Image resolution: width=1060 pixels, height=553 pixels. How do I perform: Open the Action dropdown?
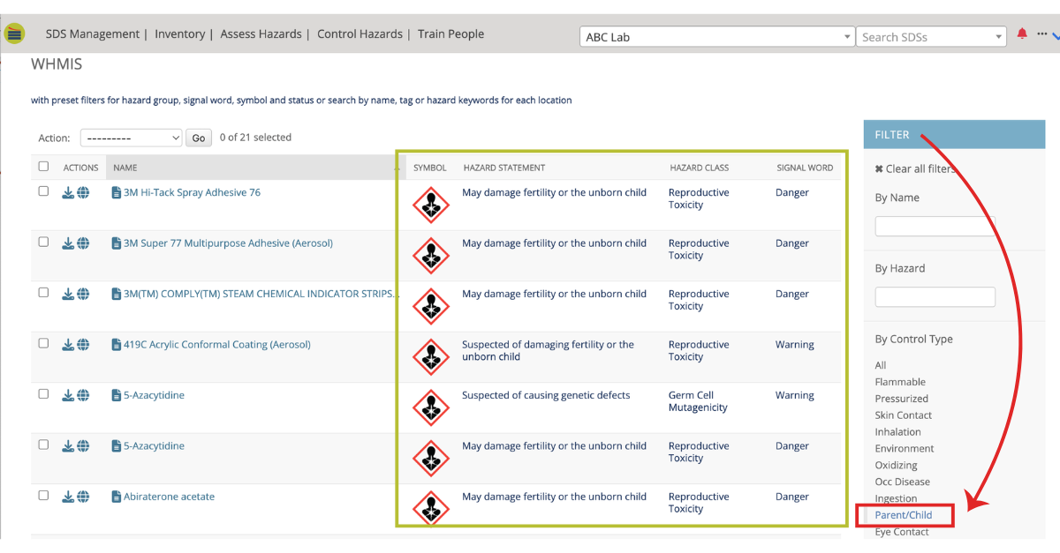[131, 138]
